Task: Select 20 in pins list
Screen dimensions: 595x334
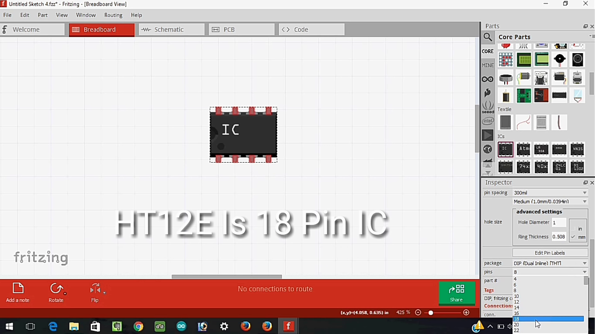Action: (548, 325)
